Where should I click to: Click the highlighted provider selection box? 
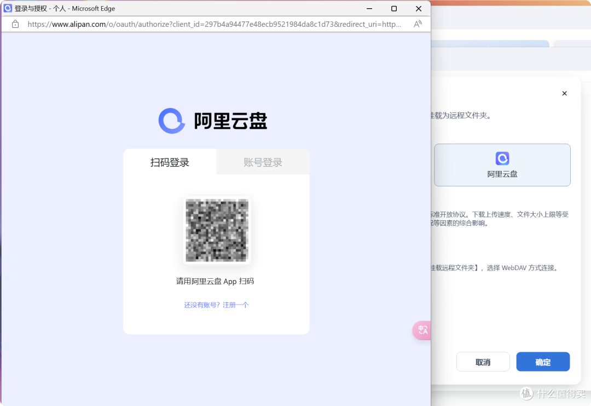pos(502,164)
